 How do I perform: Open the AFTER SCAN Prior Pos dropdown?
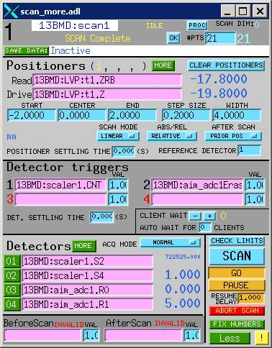coord(233,136)
